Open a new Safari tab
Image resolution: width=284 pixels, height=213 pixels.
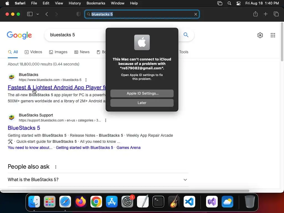click(265, 14)
